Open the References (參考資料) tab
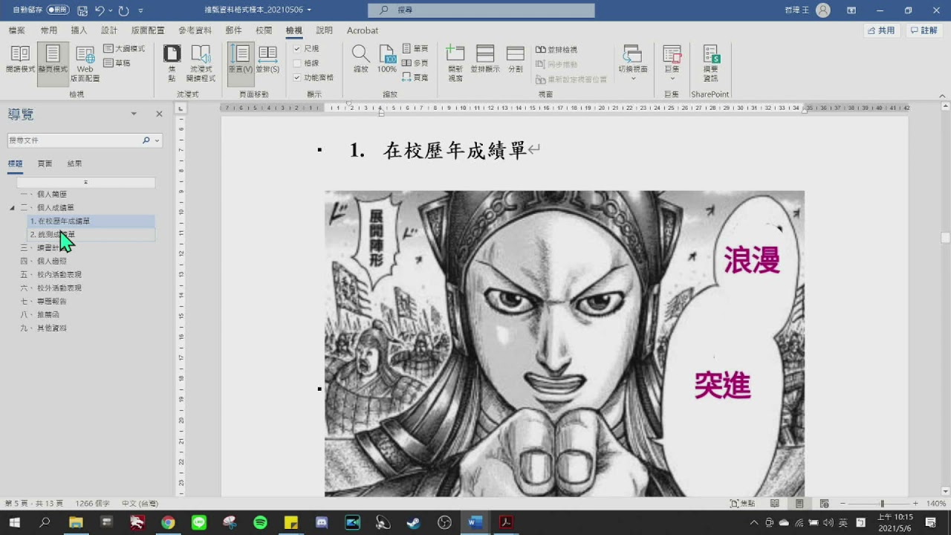 (195, 30)
